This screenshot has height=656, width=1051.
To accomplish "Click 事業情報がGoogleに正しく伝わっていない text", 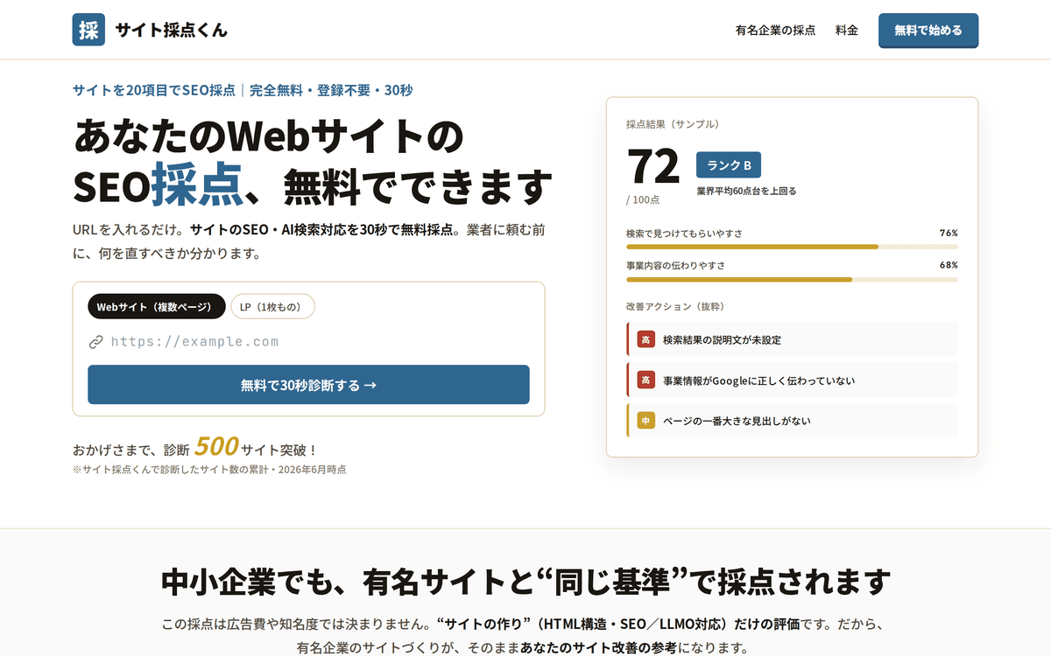I will coord(759,380).
